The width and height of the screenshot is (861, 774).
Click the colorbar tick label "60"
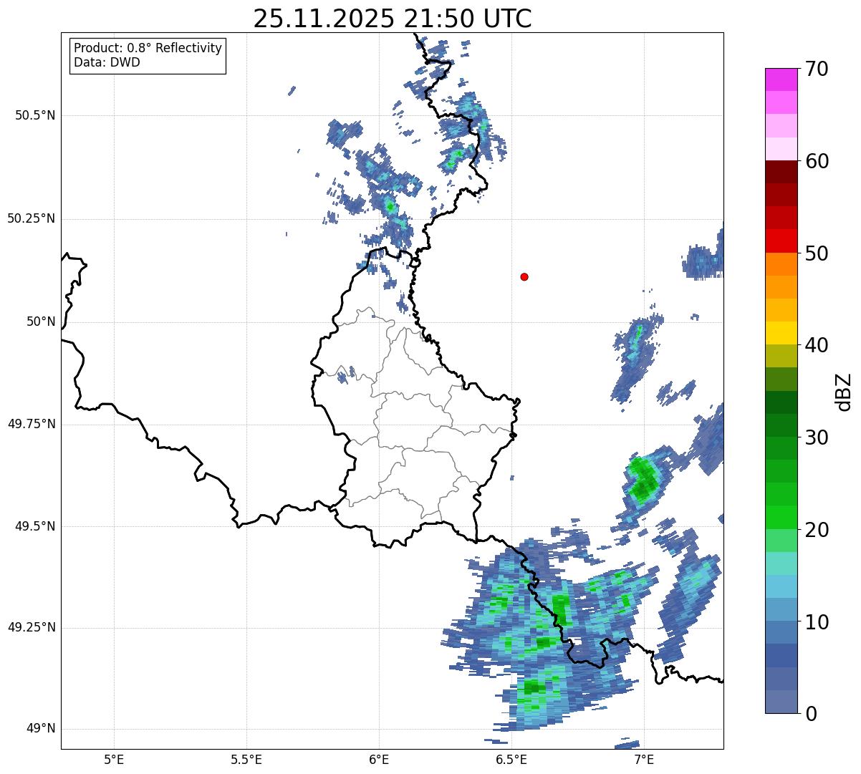(x=817, y=161)
